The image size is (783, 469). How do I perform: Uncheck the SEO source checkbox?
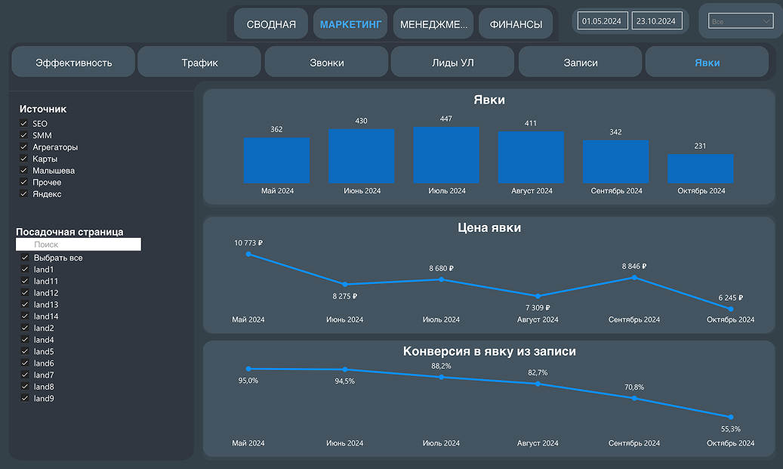tap(24, 124)
